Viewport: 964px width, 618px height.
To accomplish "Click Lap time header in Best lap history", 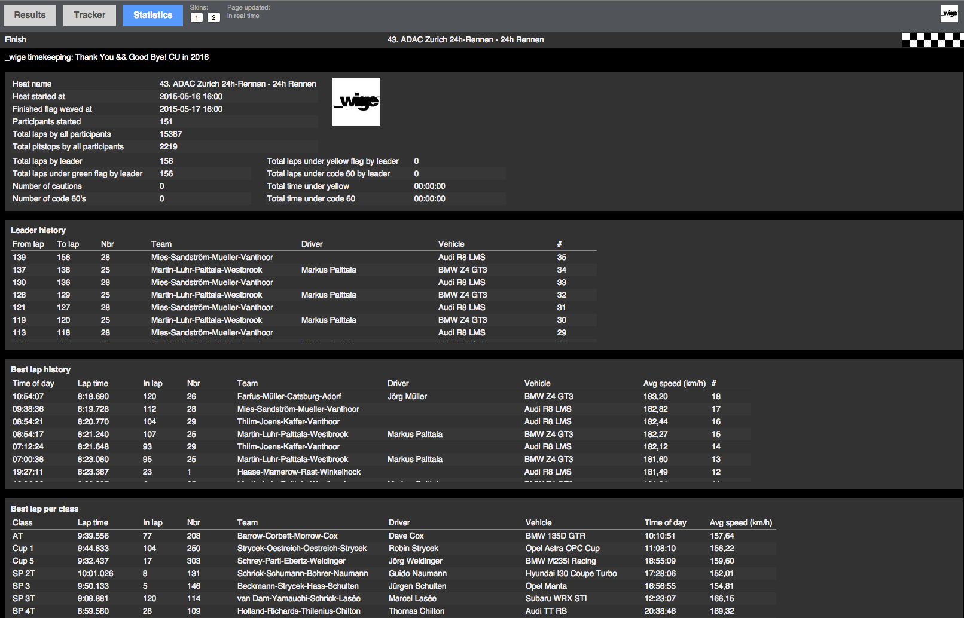I will 93,383.
